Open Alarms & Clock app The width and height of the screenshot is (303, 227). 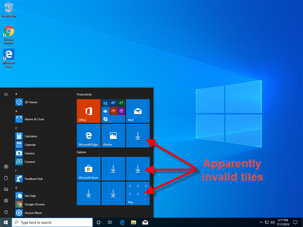pyautogui.click(x=43, y=119)
